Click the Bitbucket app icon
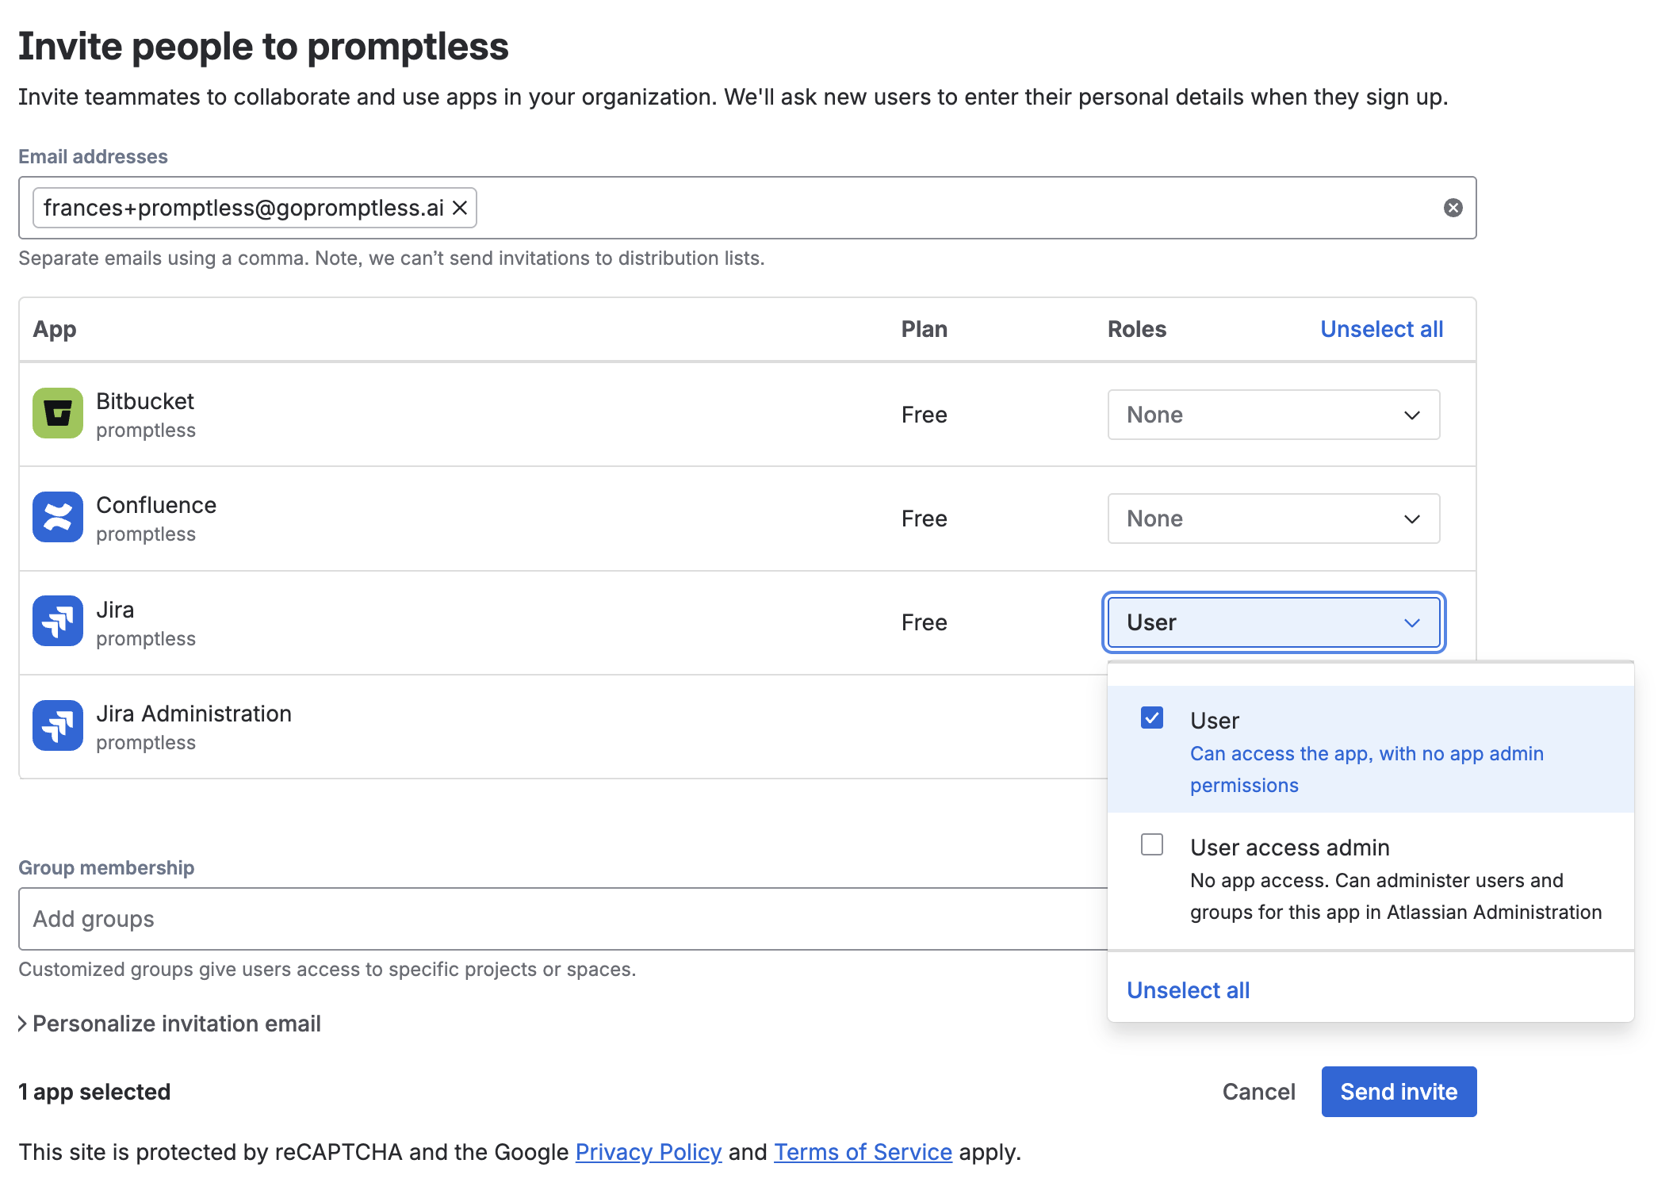1673x1194 pixels. tap(56, 413)
